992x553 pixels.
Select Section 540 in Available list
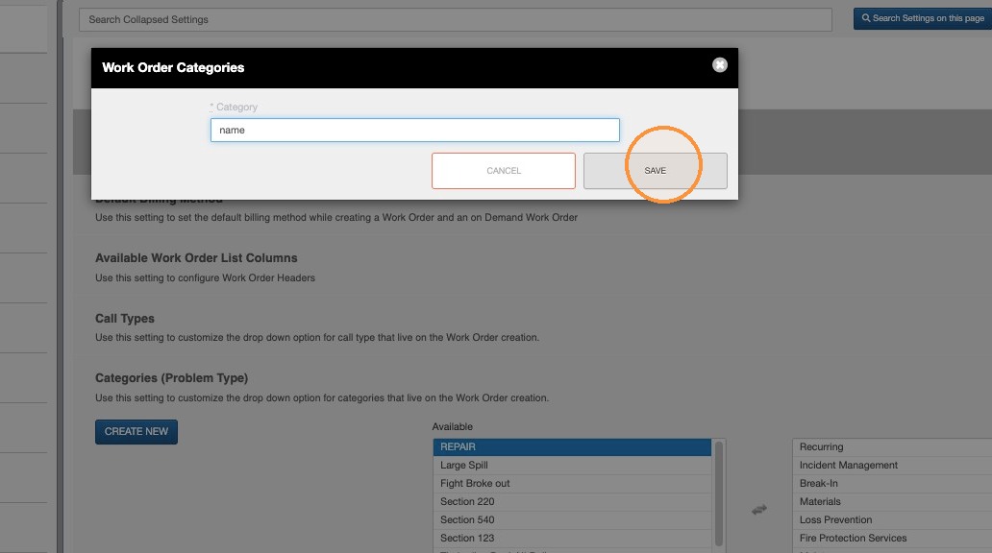[x=572, y=520]
